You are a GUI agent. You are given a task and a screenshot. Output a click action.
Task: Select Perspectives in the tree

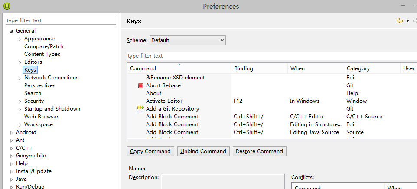(x=40, y=85)
